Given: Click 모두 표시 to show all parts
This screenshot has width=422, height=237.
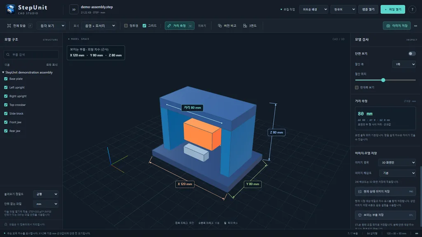Looking at the screenshot, I should click(52, 65).
